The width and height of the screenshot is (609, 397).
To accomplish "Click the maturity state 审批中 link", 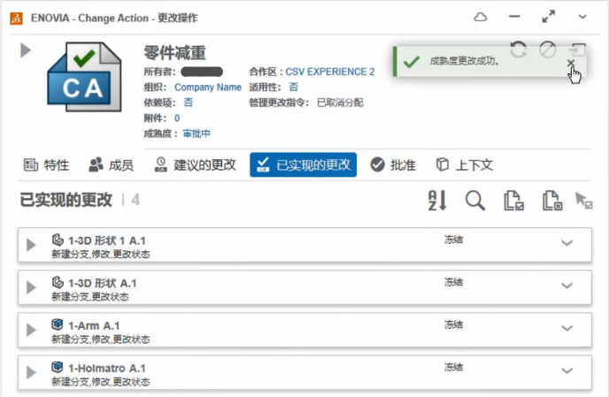I will [x=197, y=134].
